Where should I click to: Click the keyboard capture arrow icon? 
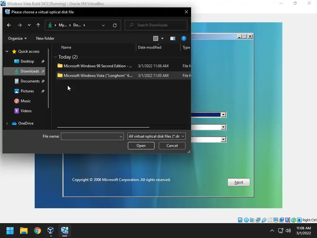click(x=299, y=220)
